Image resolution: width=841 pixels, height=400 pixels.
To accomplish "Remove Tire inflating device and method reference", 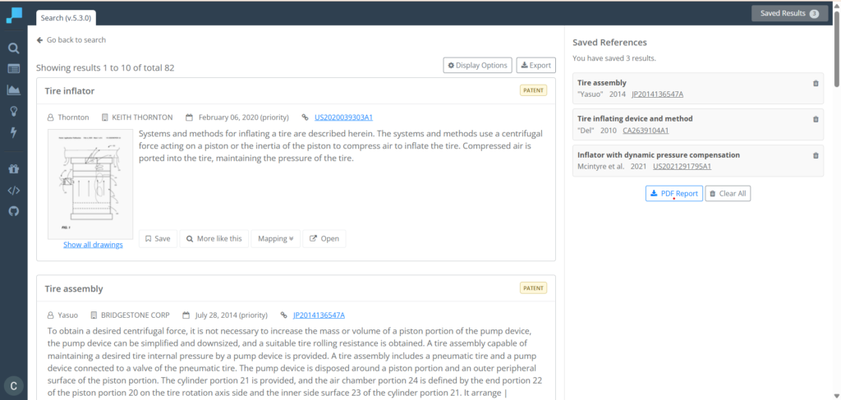I will tap(816, 119).
